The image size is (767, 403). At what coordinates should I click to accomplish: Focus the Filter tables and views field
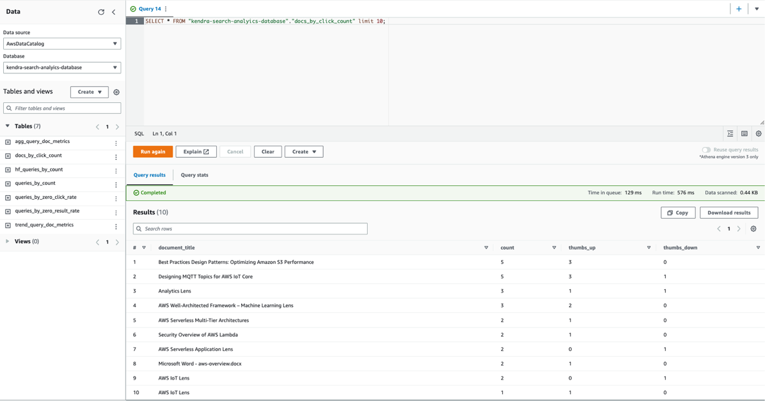(62, 108)
